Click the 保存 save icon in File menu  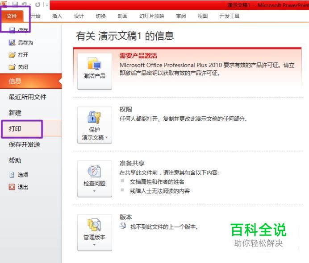click(x=12, y=30)
